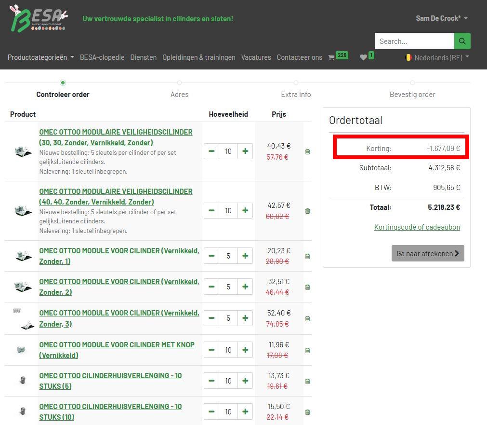Screen dimensions: 487x425
Task: Expand the Productcategorieën dropdown
Action: click(41, 57)
